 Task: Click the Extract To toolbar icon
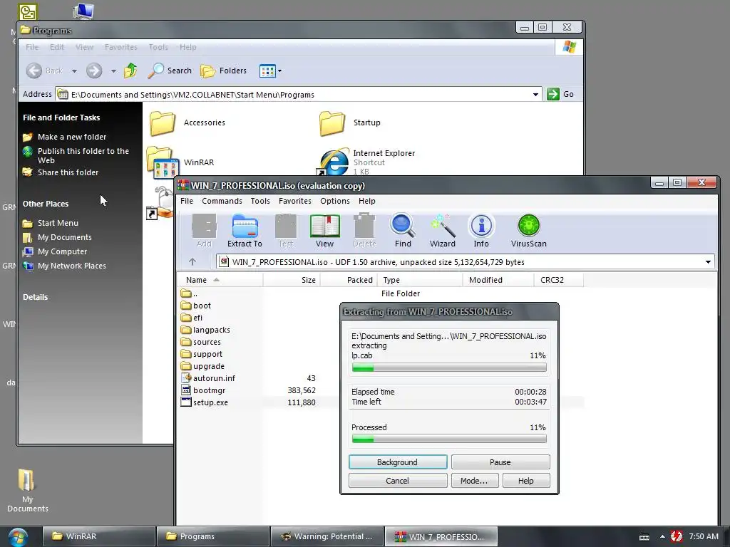coord(245,230)
